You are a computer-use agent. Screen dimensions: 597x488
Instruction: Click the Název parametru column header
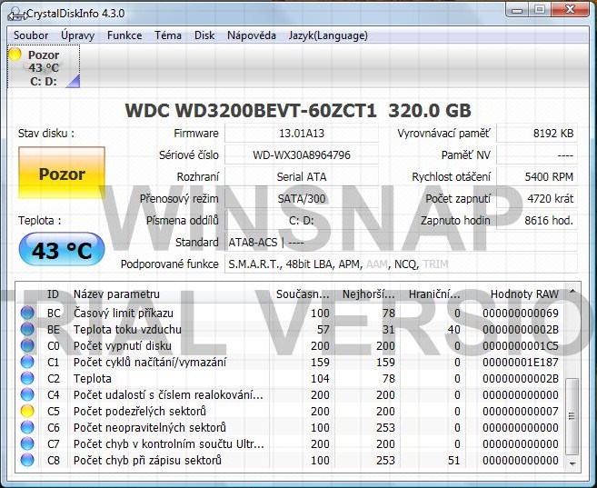click(x=169, y=294)
